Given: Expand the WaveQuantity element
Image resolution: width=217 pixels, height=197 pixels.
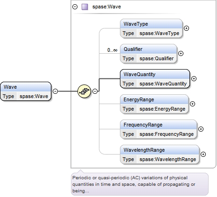Looking at the screenshot, I should coord(194,79).
